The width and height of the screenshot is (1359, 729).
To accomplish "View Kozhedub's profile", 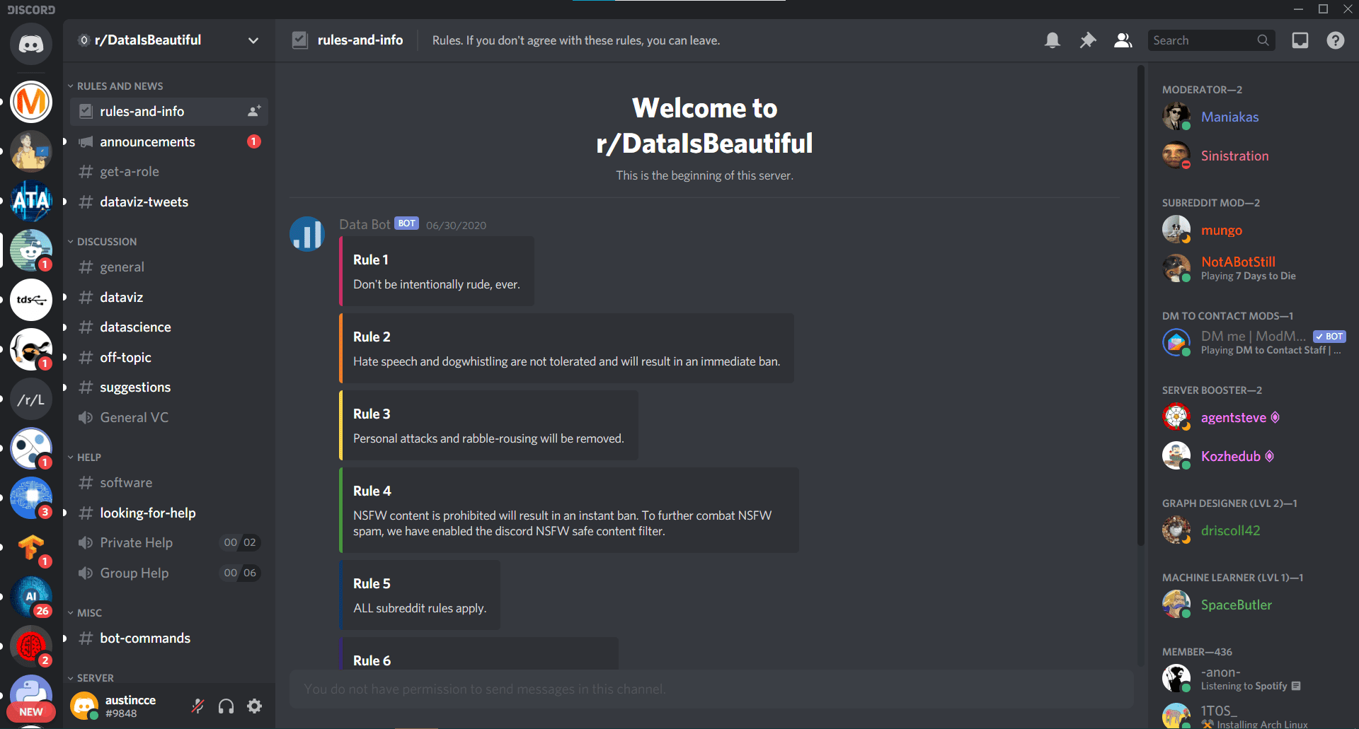I will click(x=1253, y=456).
